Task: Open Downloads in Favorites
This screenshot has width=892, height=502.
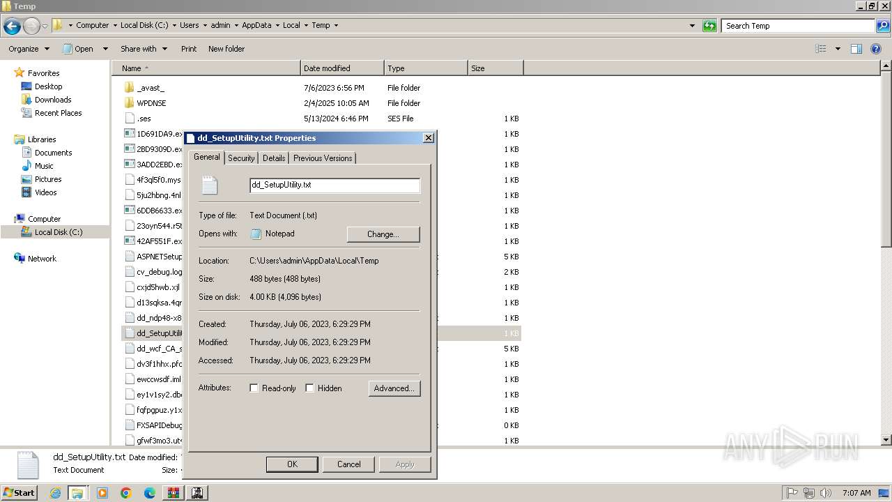Action: click(x=53, y=100)
